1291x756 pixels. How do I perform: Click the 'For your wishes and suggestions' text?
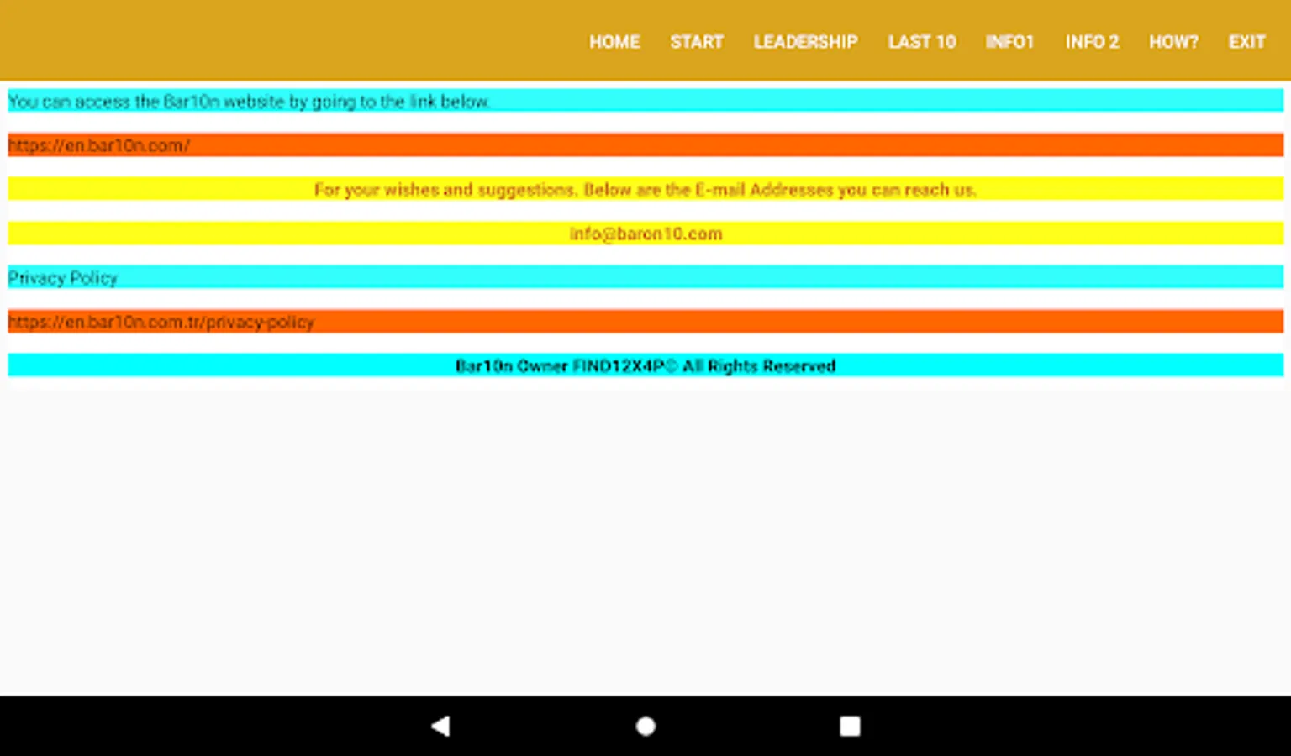pyautogui.click(x=645, y=190)
